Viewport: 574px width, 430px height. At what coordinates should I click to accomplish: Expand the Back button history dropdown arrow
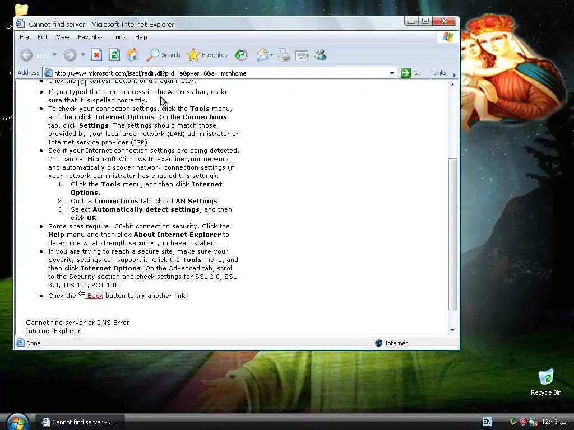click(54, 55)
